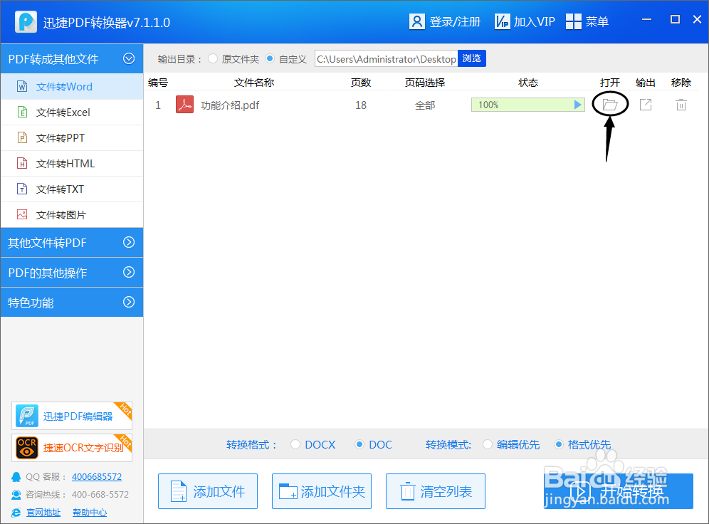Enable 编辑优先 conversion mode
This screenshot has width=709, height=524.
click(488, 444)
